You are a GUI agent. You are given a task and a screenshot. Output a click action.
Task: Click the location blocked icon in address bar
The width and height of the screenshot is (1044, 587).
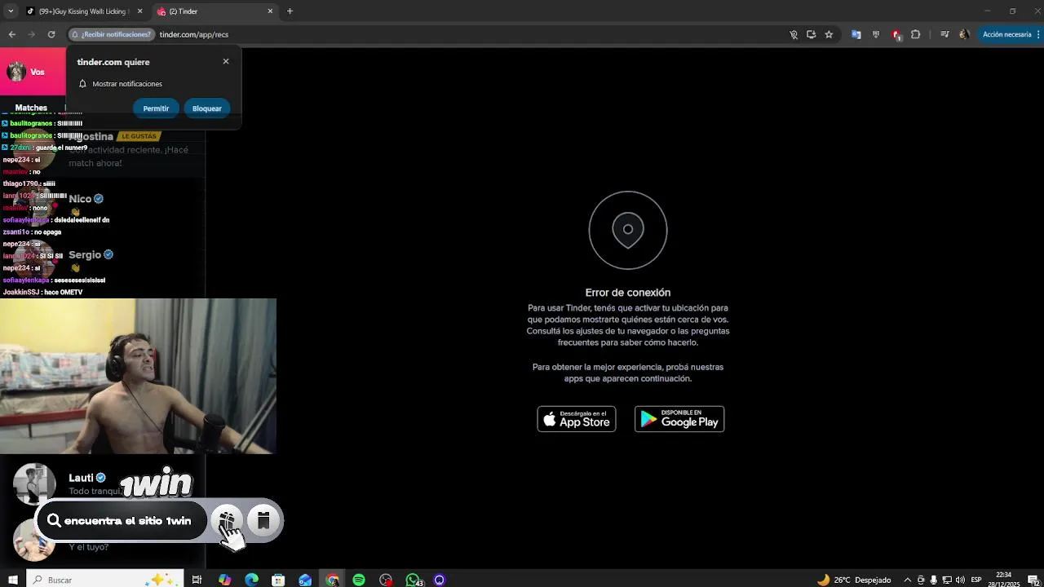coord(794,34)
